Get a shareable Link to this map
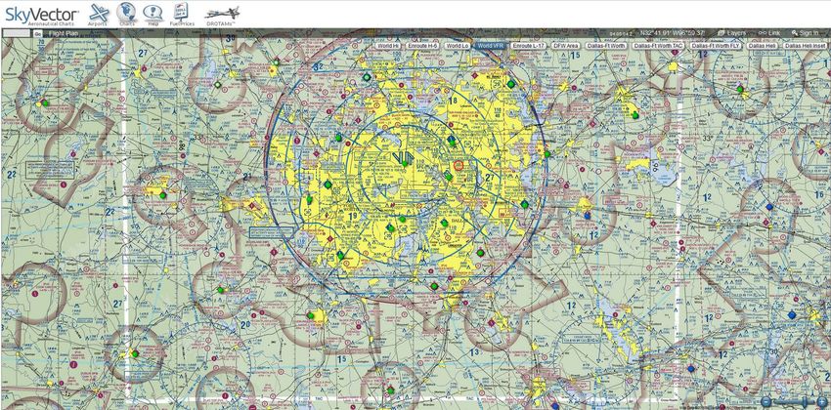831x410 pixels. [769, 33]
